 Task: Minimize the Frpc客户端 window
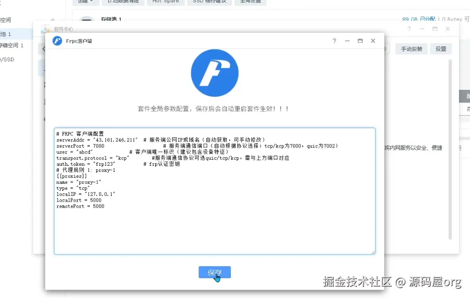pos(347,41)
